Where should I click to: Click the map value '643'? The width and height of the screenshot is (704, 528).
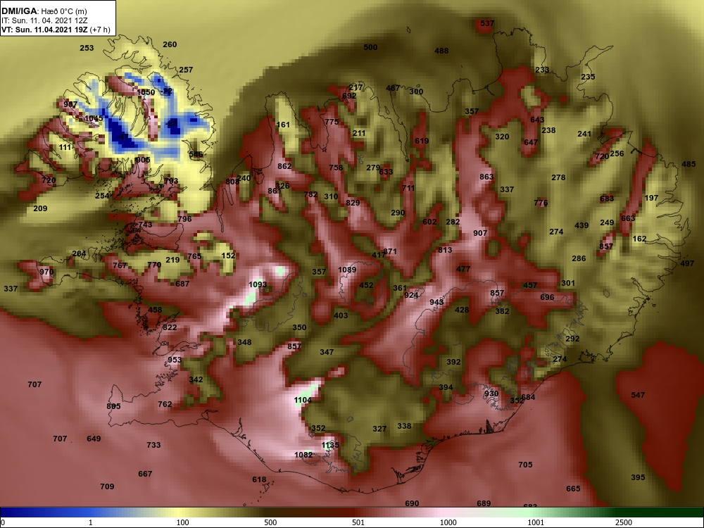[537, 120]
